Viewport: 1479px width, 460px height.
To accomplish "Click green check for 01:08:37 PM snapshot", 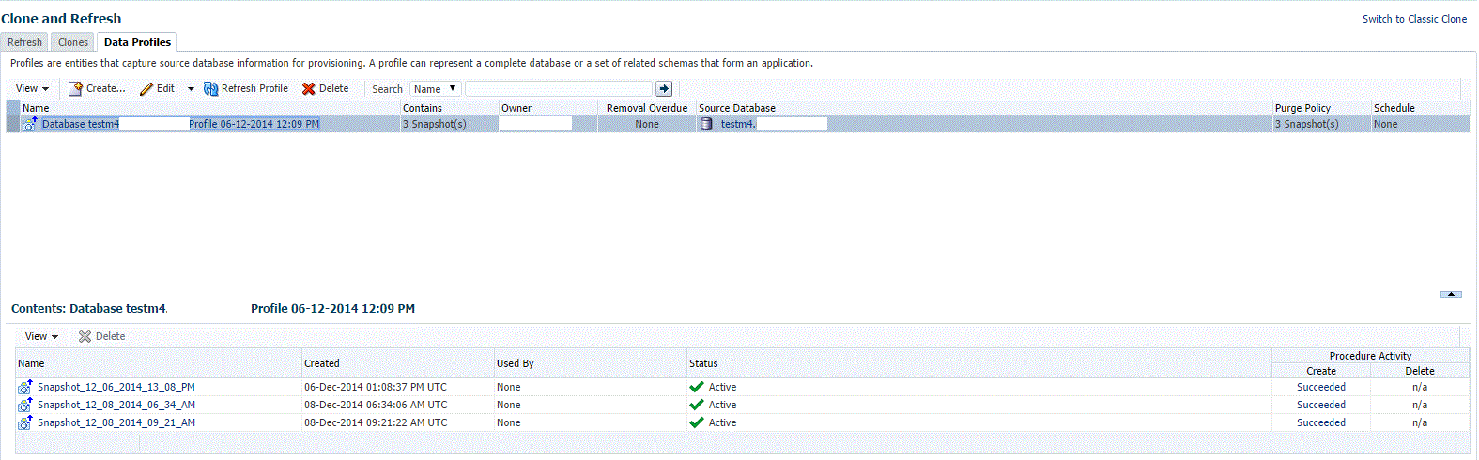I will tap(697, 387).
